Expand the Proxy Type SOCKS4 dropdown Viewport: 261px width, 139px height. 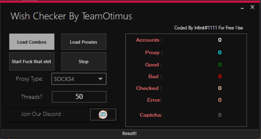click(79, 79)
